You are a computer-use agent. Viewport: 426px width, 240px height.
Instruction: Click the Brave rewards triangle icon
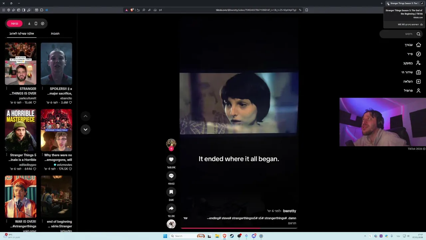click(126, 10)
